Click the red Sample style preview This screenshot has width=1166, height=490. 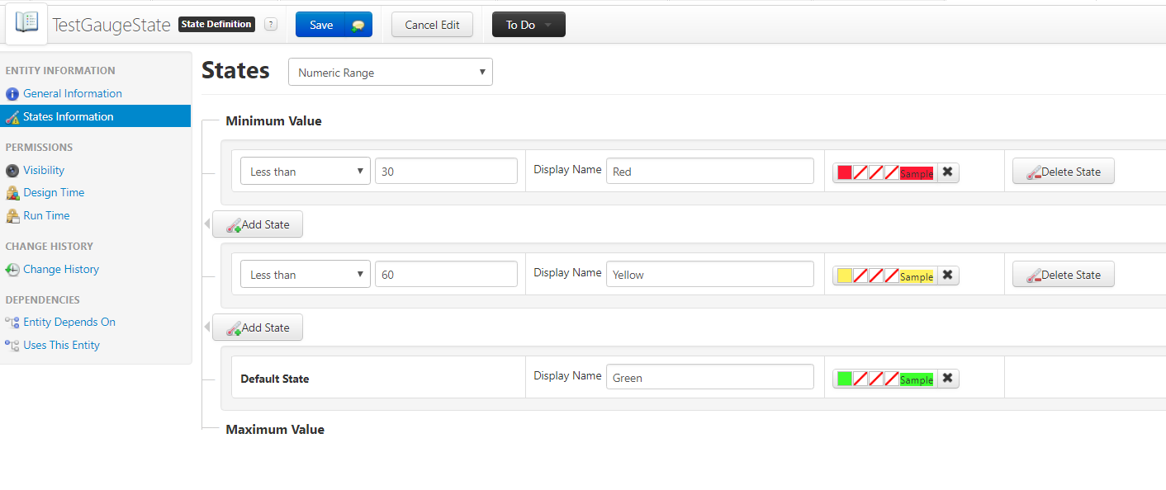(x=917, y=173)
